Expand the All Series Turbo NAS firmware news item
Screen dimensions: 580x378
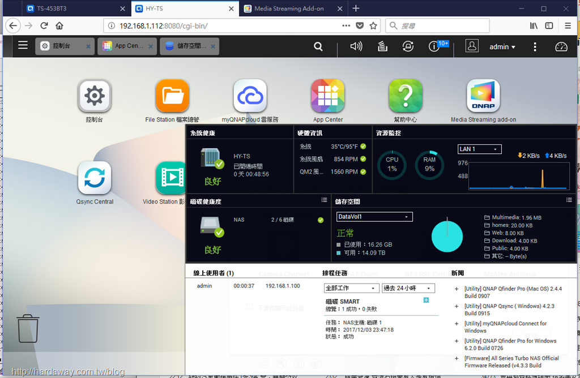tap(457, 358)
